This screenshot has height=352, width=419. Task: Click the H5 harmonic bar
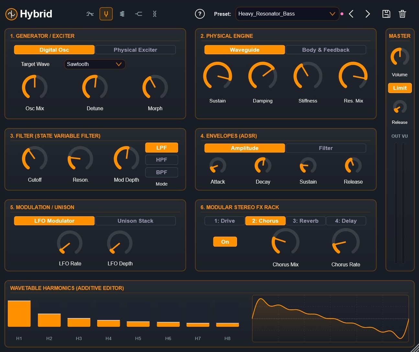click(138, 324)
